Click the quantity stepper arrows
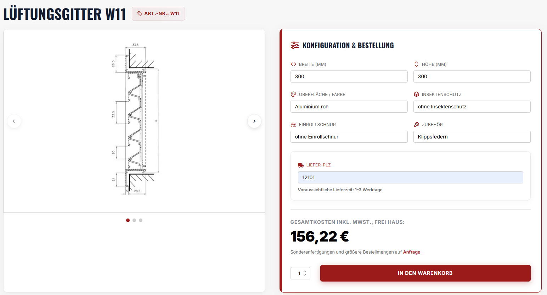This screenshot has width=547, height=295. tap(304, 273)
